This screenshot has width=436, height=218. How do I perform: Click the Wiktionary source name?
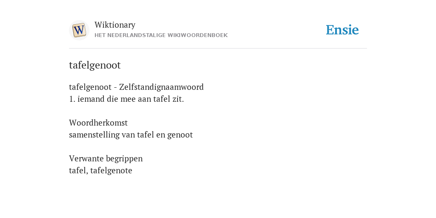[115, 25]
